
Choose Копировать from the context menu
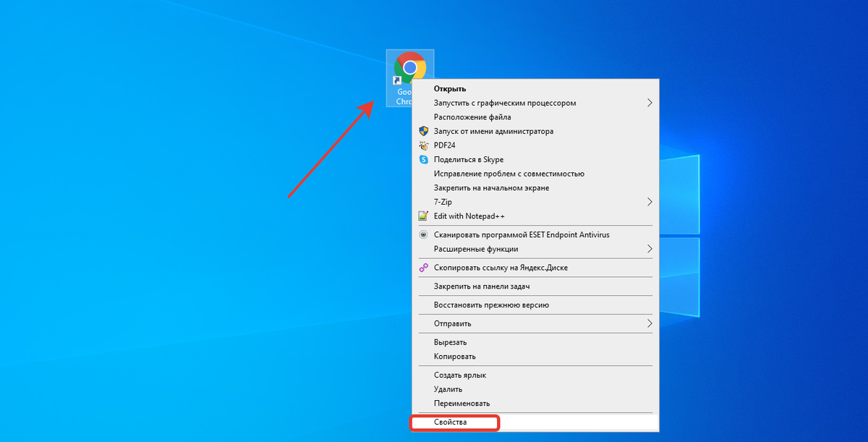(x=535, y=357)
